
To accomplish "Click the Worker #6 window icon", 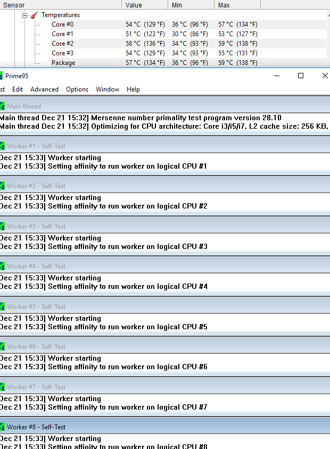I will (x=2, y=347).
